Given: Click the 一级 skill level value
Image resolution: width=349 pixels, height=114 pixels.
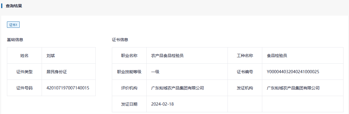Looking at the screenshot, I should (155, 72).
